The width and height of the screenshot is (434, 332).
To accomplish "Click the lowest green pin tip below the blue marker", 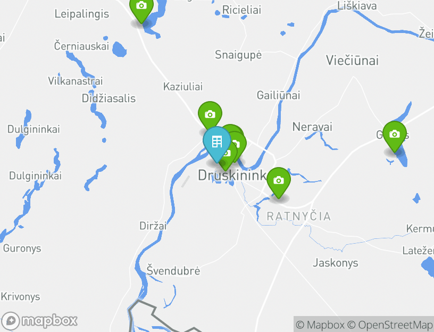I will 226,168.
